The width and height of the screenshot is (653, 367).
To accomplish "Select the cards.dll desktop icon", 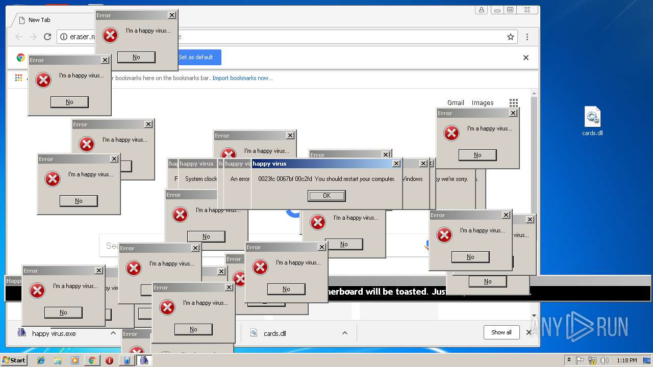I will coord(592,121).
